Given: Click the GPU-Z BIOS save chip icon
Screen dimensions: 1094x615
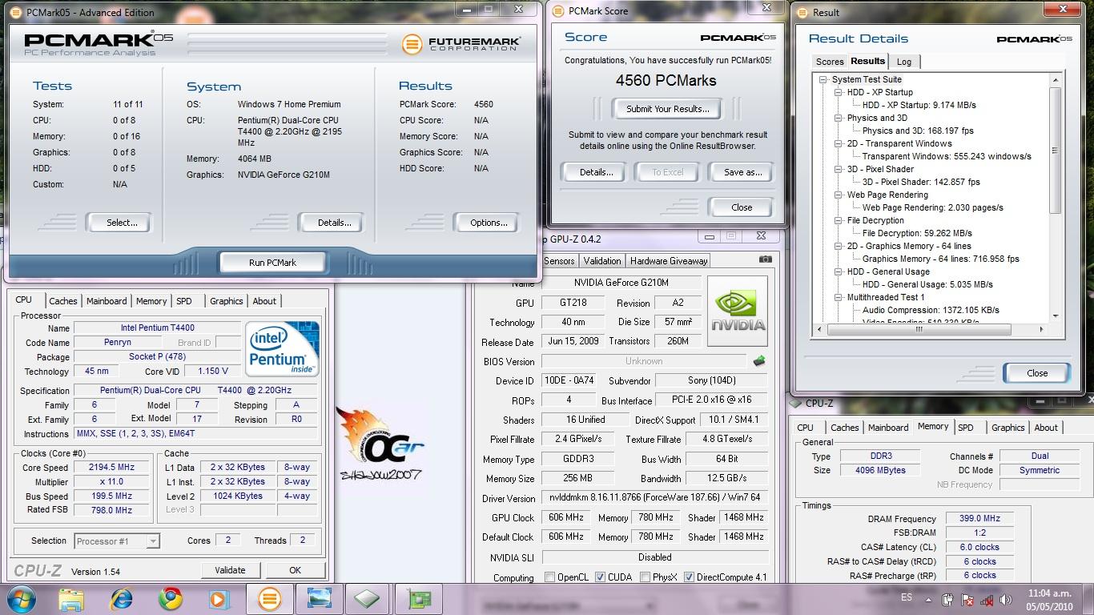Looking at the screenshot, I should (758, 361).
